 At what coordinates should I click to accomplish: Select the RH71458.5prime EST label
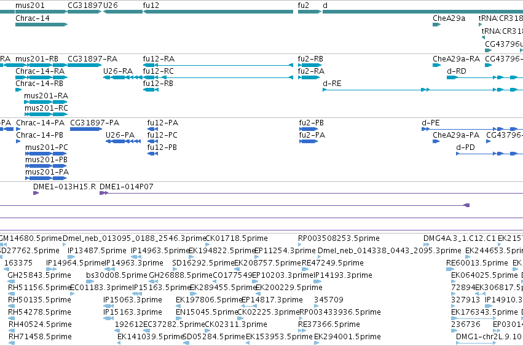pos(40,337)
